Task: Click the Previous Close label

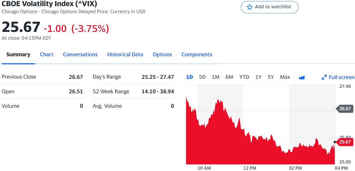Action: click(x=19, y=77)
